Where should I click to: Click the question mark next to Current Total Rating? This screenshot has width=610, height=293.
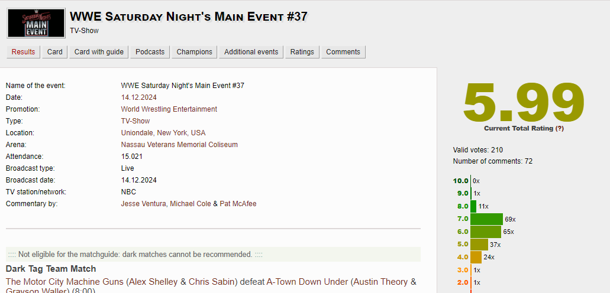click(x=559, y=128)
